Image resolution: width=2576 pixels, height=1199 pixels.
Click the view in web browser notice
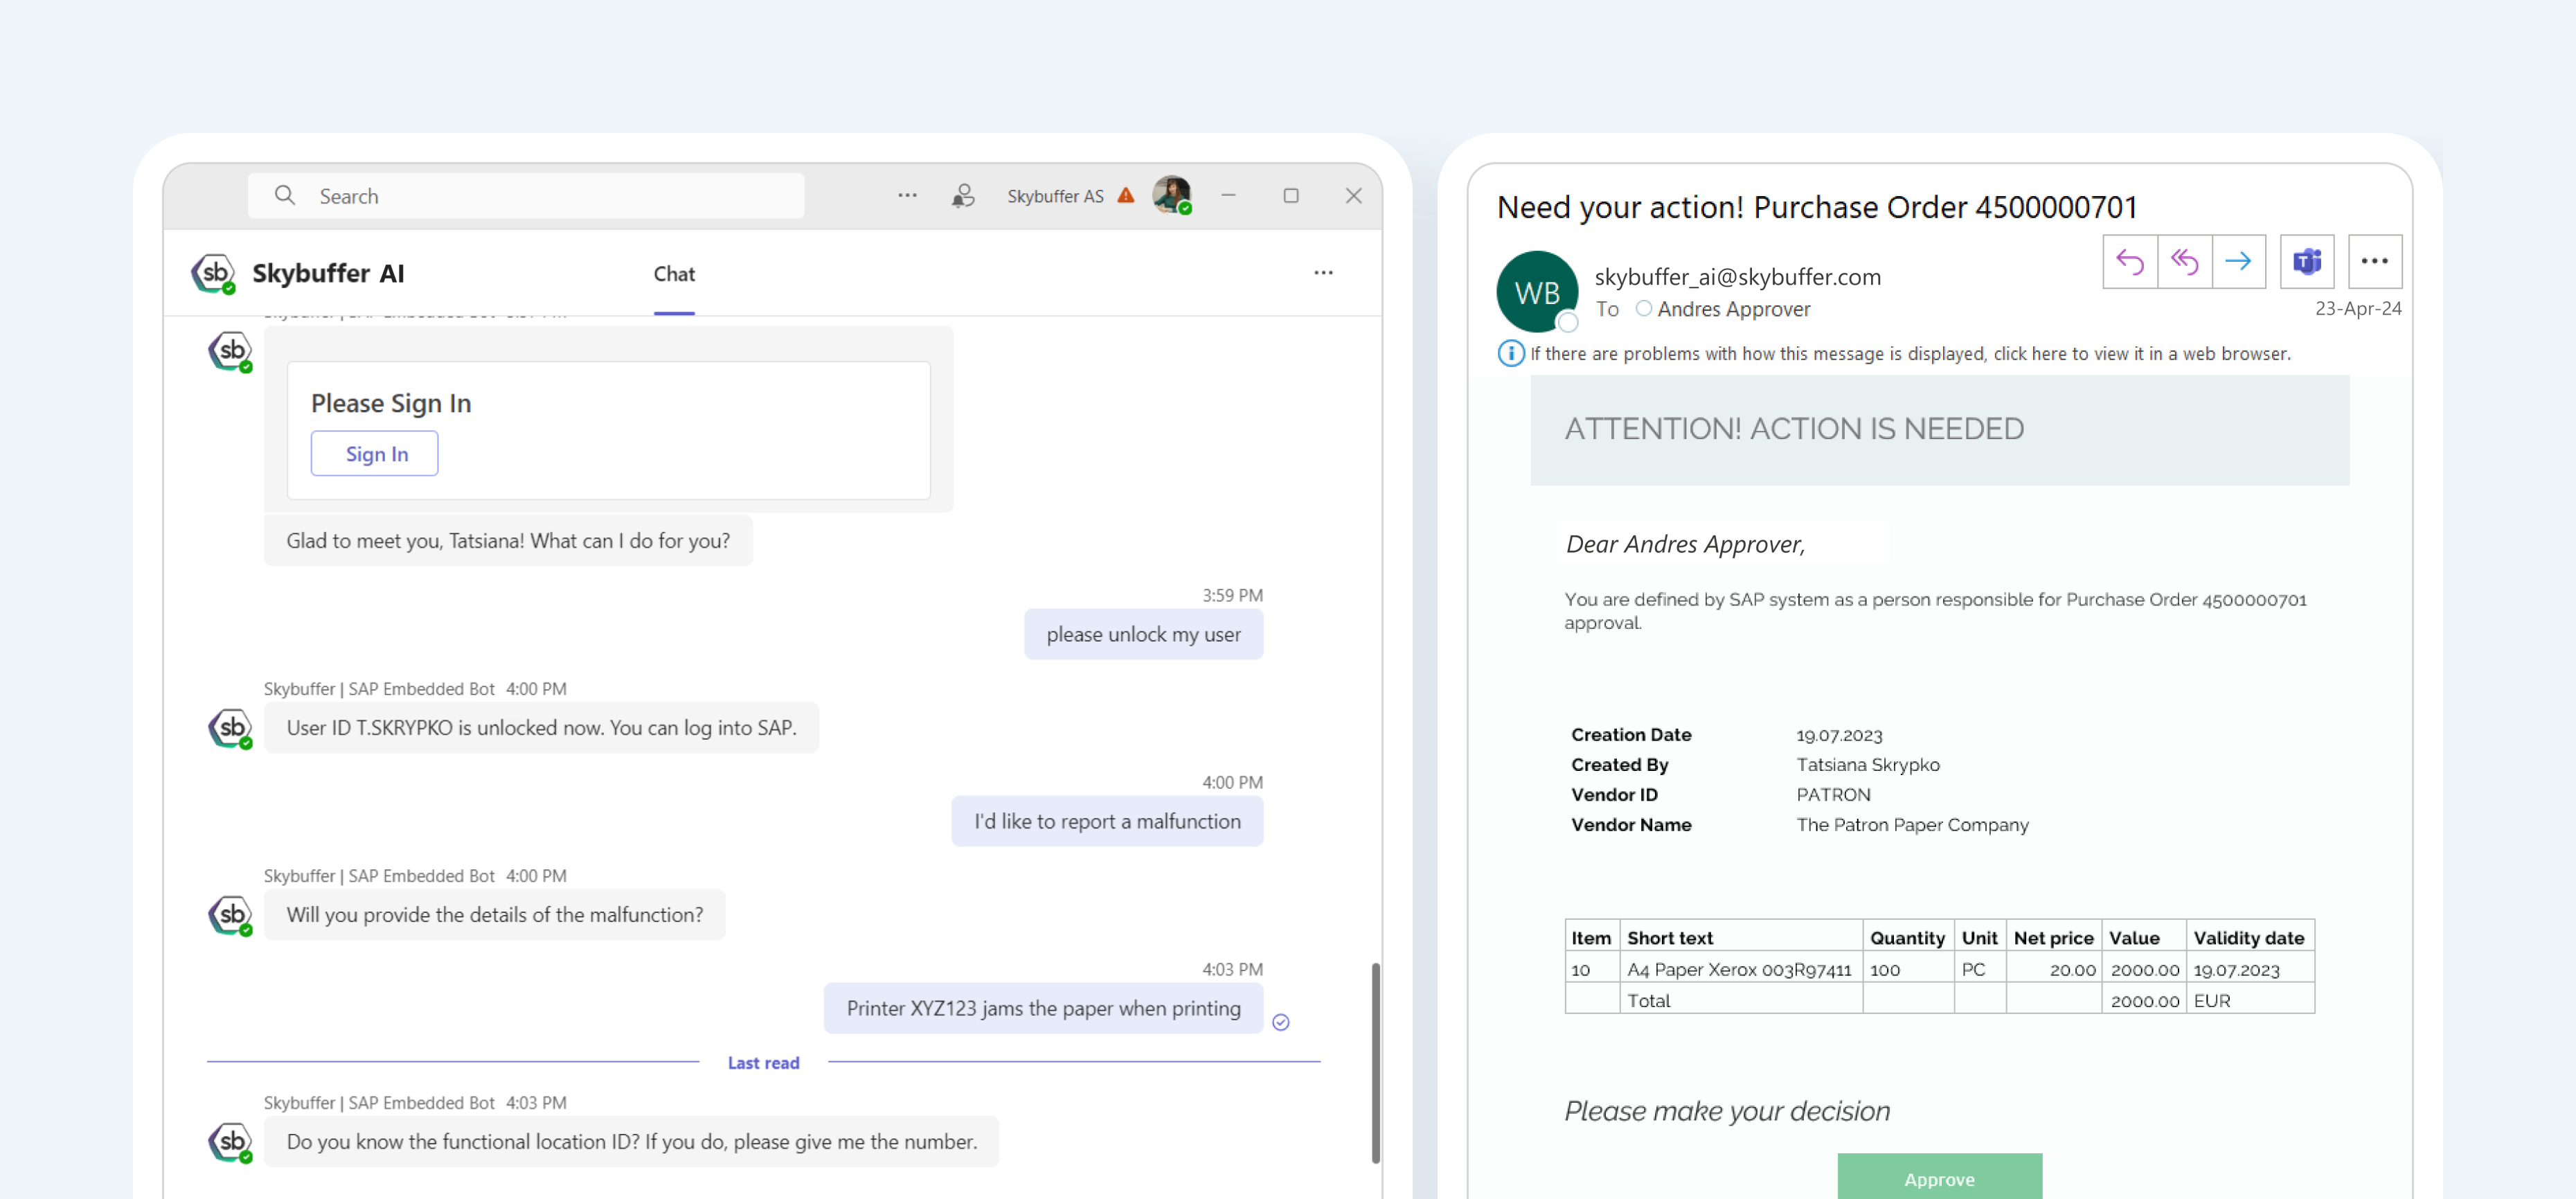tap(1909, 354)
